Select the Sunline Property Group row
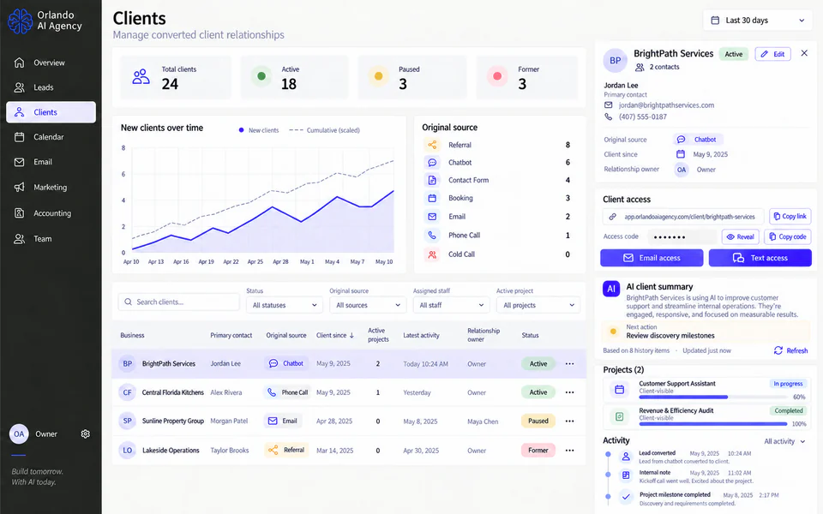This screenshot has height=514, width=823. coord(349,421)
